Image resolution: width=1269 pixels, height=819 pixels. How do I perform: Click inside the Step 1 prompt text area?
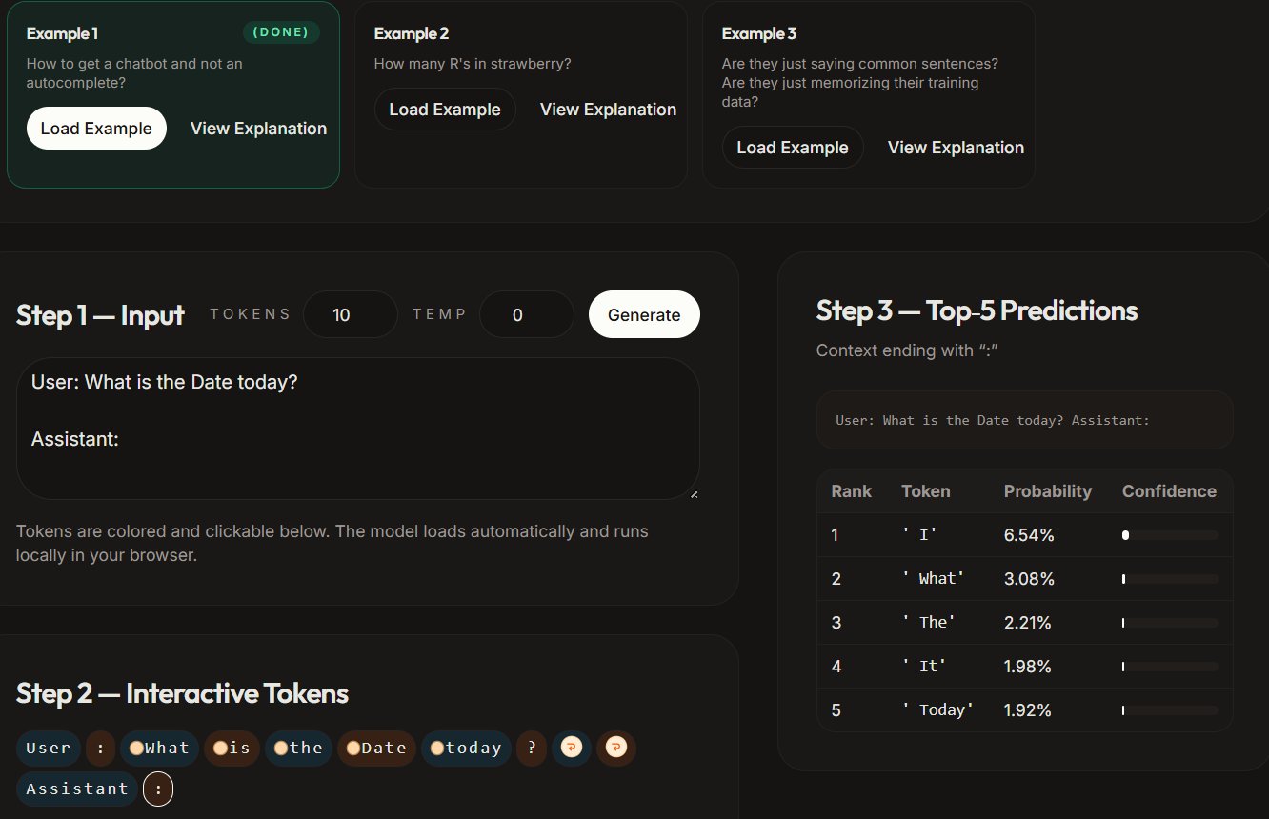coord(358,429)
